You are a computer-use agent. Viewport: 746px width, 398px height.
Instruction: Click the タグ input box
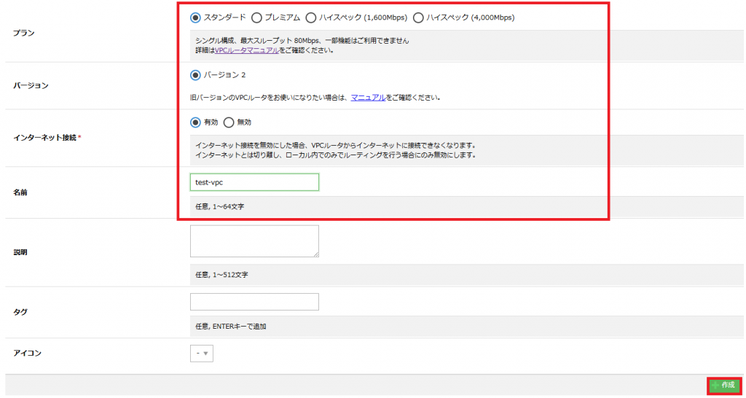point(254,302)
